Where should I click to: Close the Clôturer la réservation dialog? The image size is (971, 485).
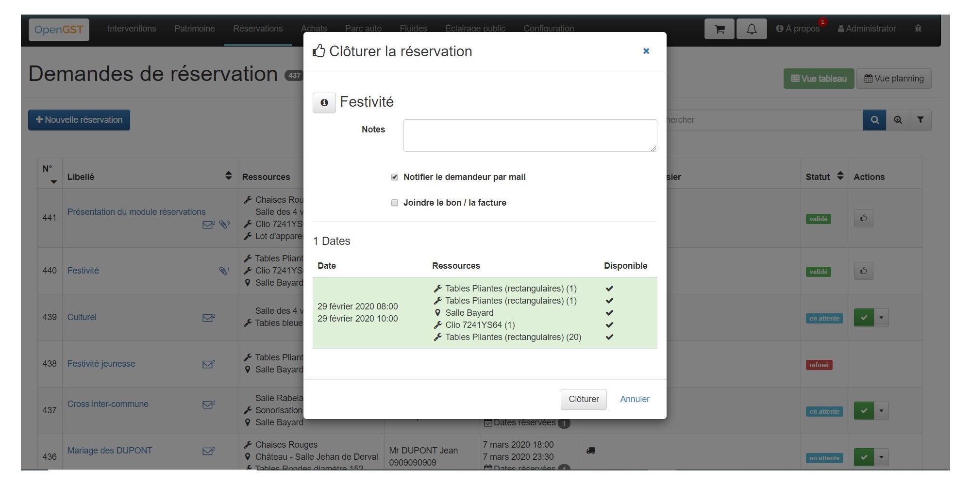[x=646, y=51]
